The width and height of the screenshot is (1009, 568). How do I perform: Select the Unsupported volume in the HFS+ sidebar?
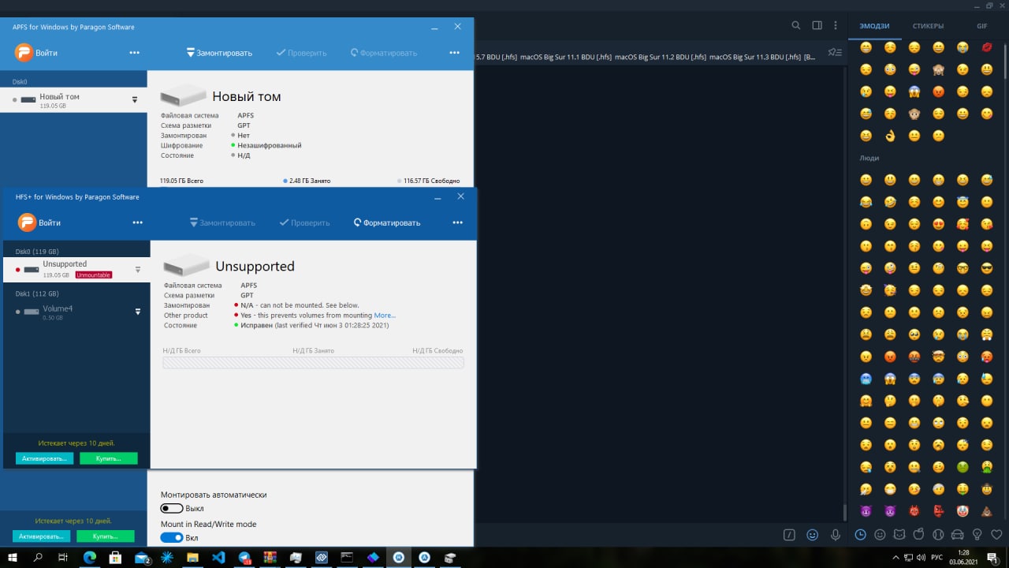click(x=76, y=270)
